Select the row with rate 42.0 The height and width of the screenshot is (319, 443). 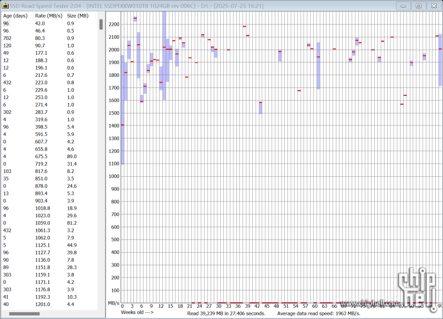[x=50, y=23]
